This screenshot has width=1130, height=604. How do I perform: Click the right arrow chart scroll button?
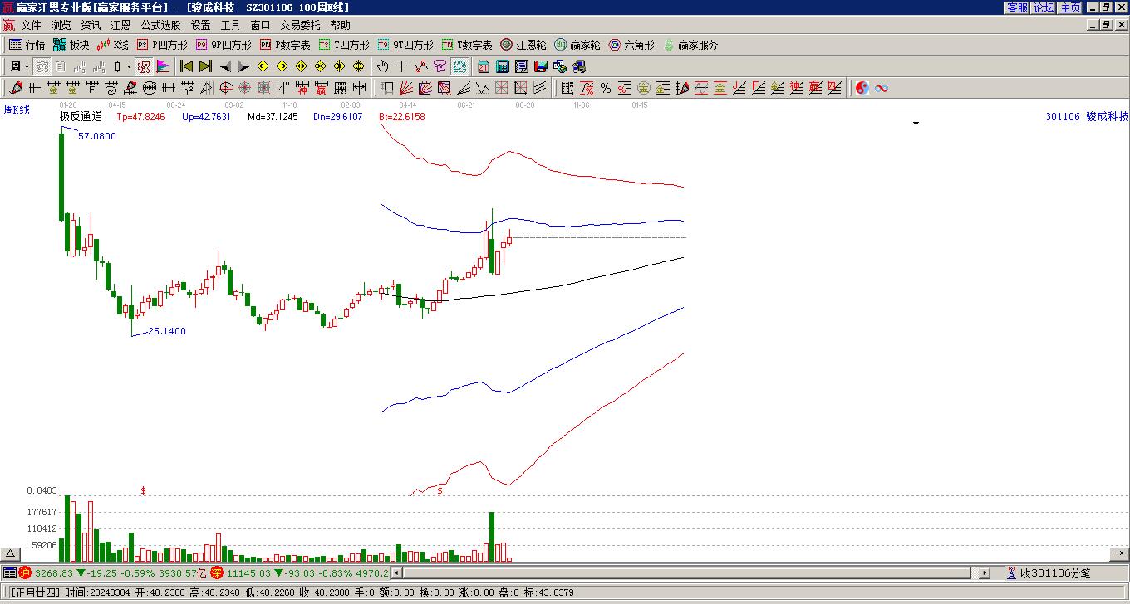tap(1120, 554)
